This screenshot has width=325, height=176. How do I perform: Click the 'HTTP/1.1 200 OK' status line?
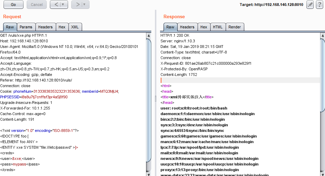point(175,35)
